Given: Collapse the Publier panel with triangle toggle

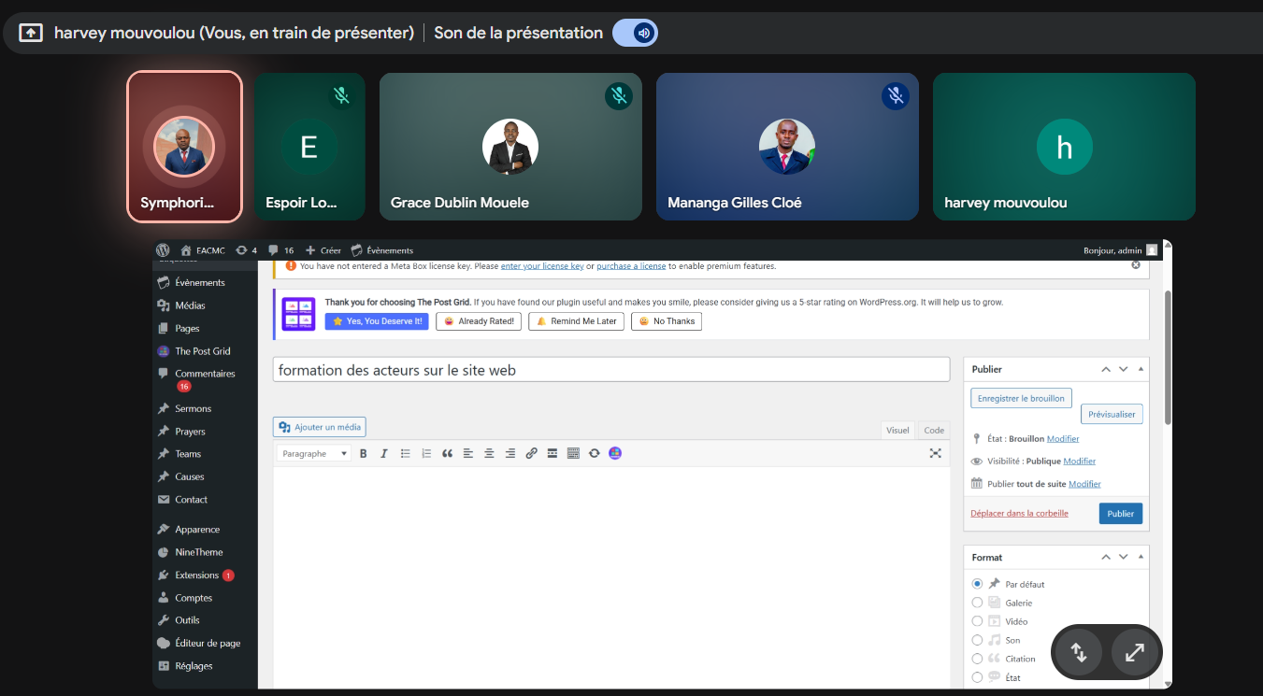Looking at the screenshot, I should [x=1141, y=369].
